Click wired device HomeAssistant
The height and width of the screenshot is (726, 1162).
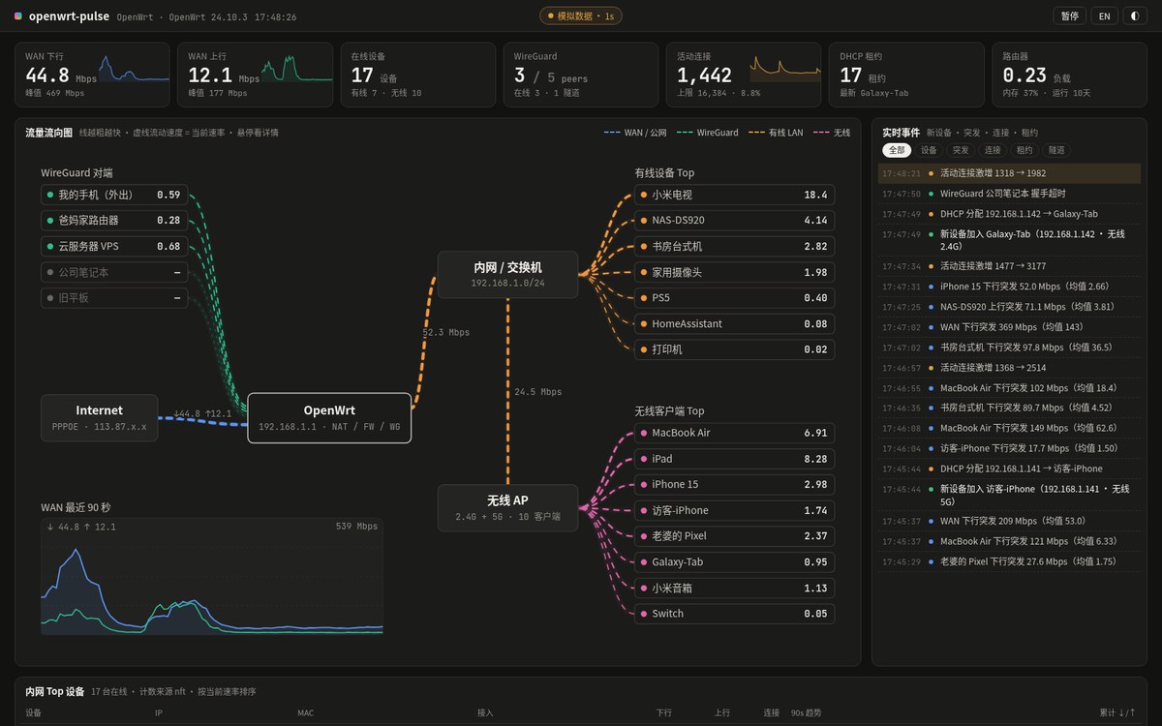735,323
